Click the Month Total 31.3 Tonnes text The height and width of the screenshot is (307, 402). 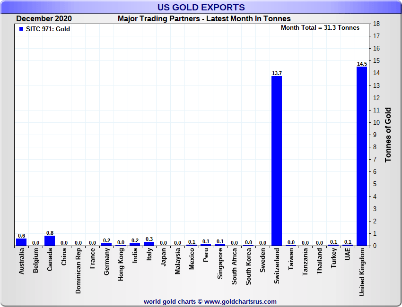coord(320,28)
